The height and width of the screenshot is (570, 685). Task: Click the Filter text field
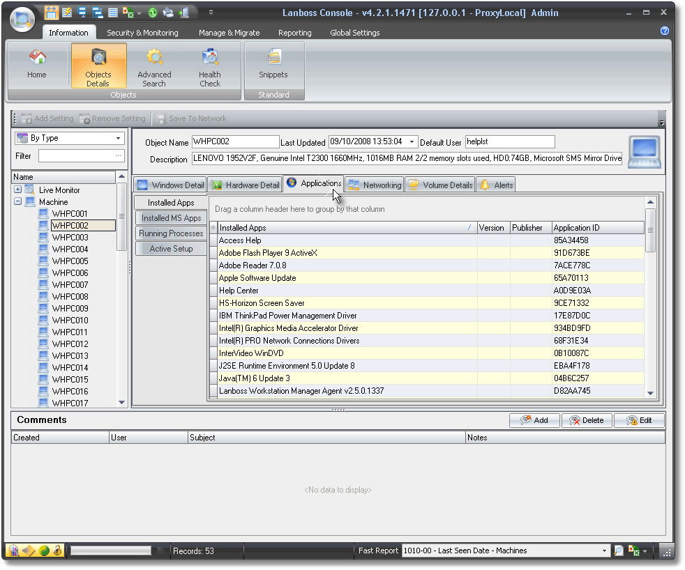pos(76,156)
